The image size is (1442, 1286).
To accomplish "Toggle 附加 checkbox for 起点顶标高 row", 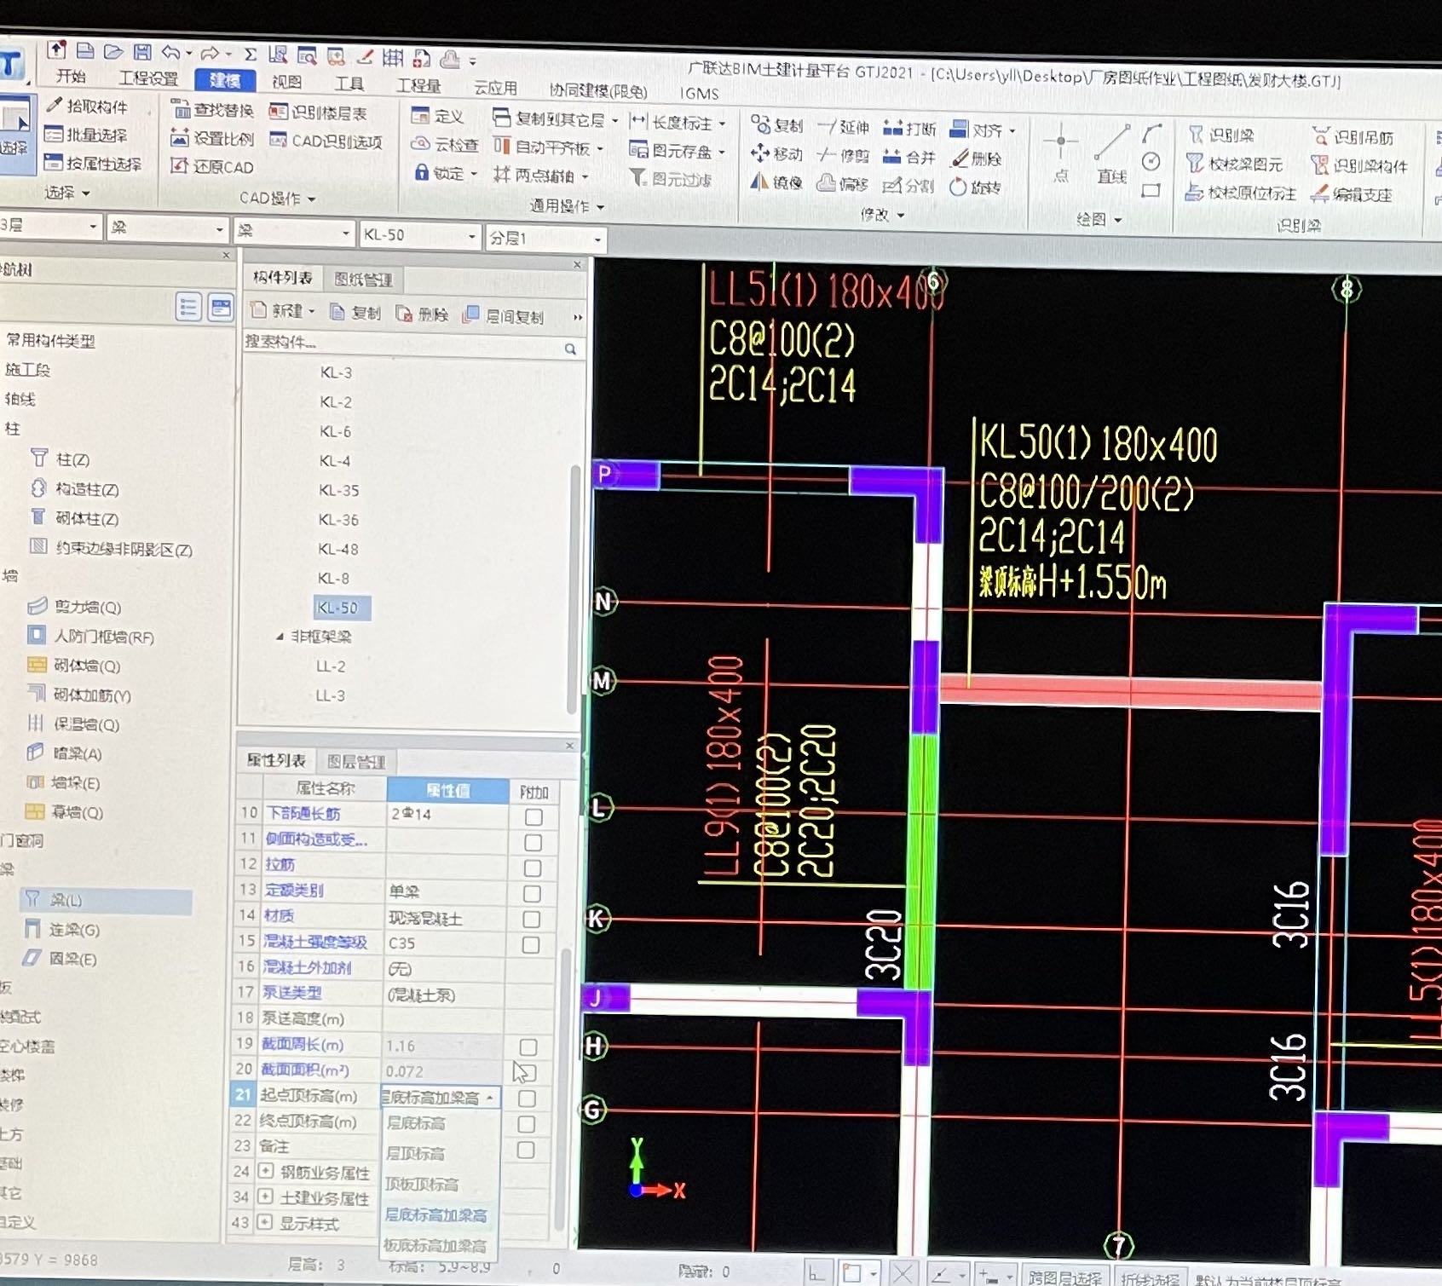I will 527,1099.
